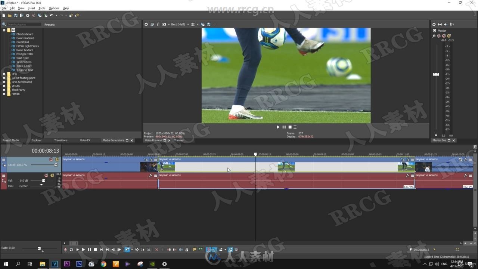478x269 pixels.
Task: Play the timeline from cursor
Action: (83, 250)
